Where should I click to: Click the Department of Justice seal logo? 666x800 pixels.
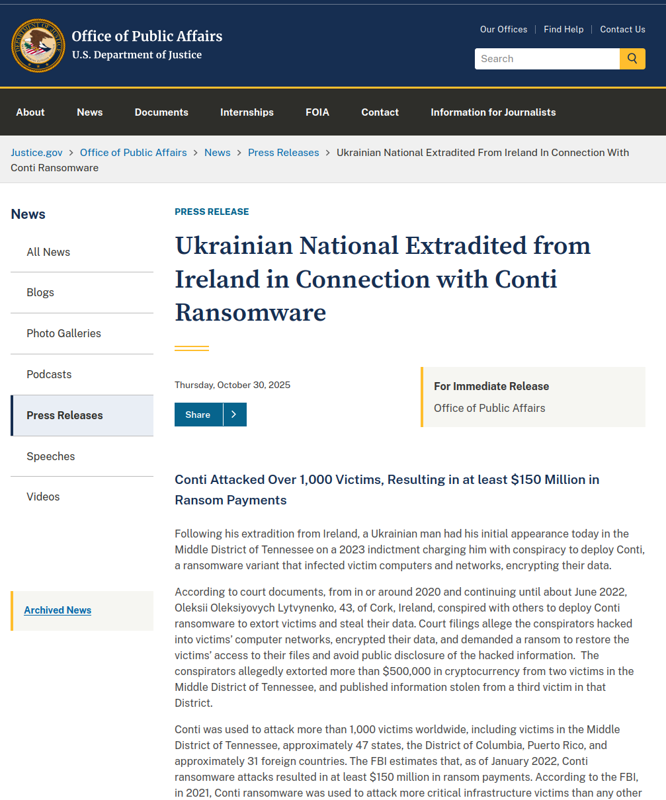pyautogui.click(x=38, y=46)
